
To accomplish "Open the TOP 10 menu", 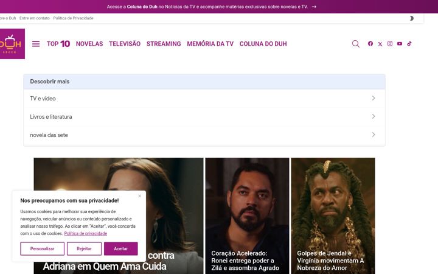I will (58, 44).
